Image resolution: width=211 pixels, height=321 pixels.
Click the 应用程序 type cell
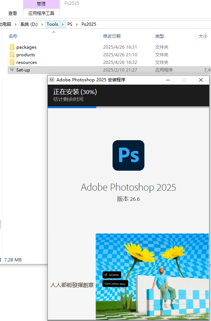(x=164, y=70)
